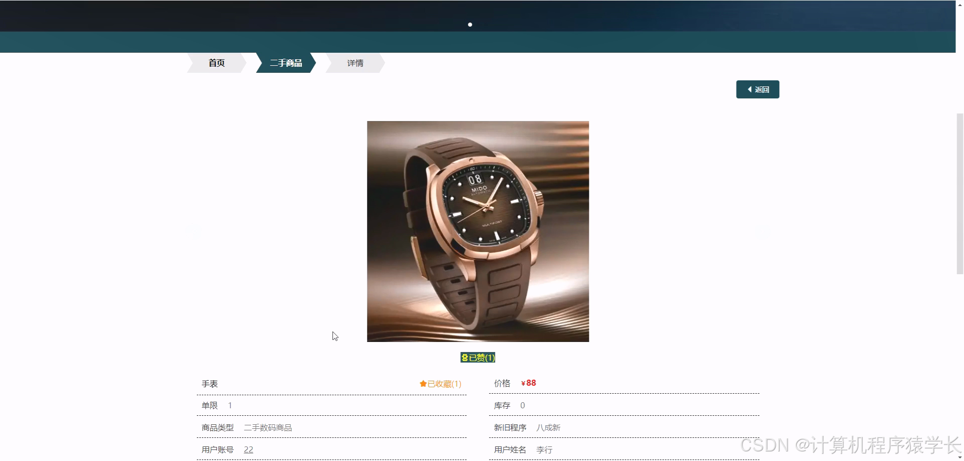Click the carousel indicator dot in banner
This screenshot has height=461, width=964.
point(470,24)
